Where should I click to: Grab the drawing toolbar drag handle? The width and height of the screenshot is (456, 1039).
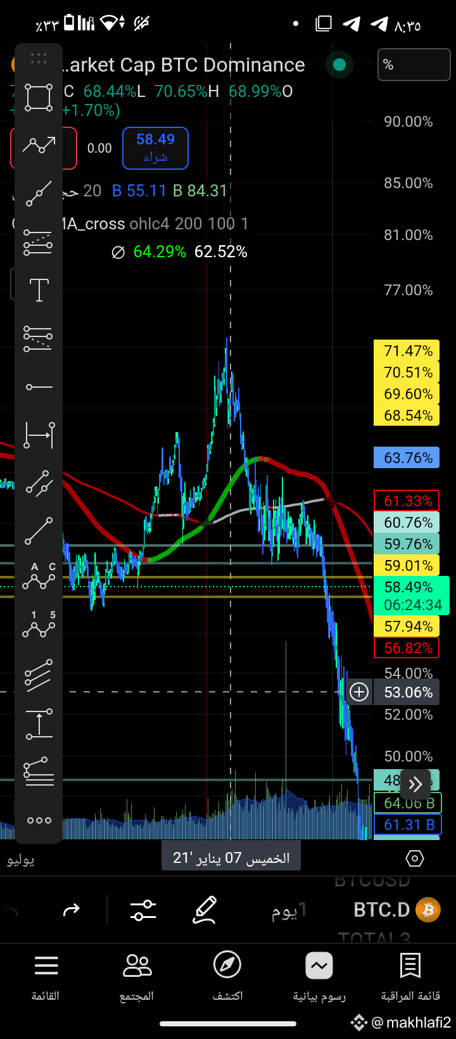[x=39, y=59]
